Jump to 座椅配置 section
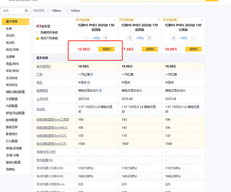 tap(12, 120)
